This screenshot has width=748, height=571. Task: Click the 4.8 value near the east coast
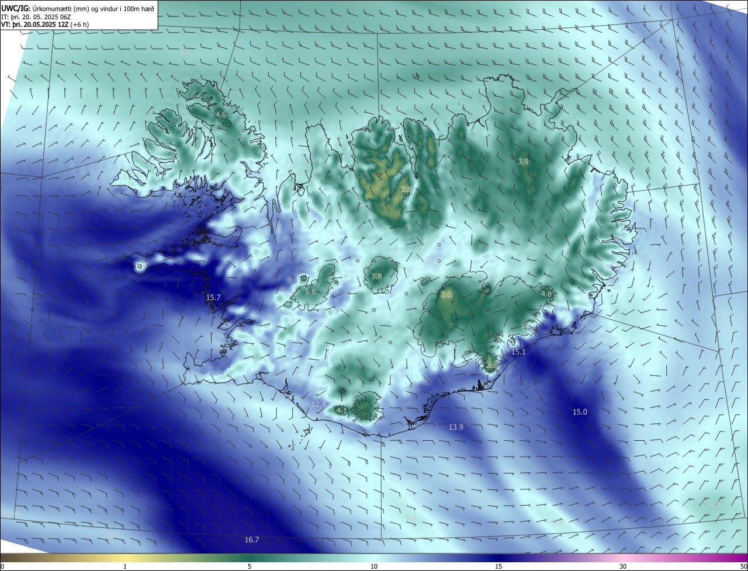click(x=546, y=294)
